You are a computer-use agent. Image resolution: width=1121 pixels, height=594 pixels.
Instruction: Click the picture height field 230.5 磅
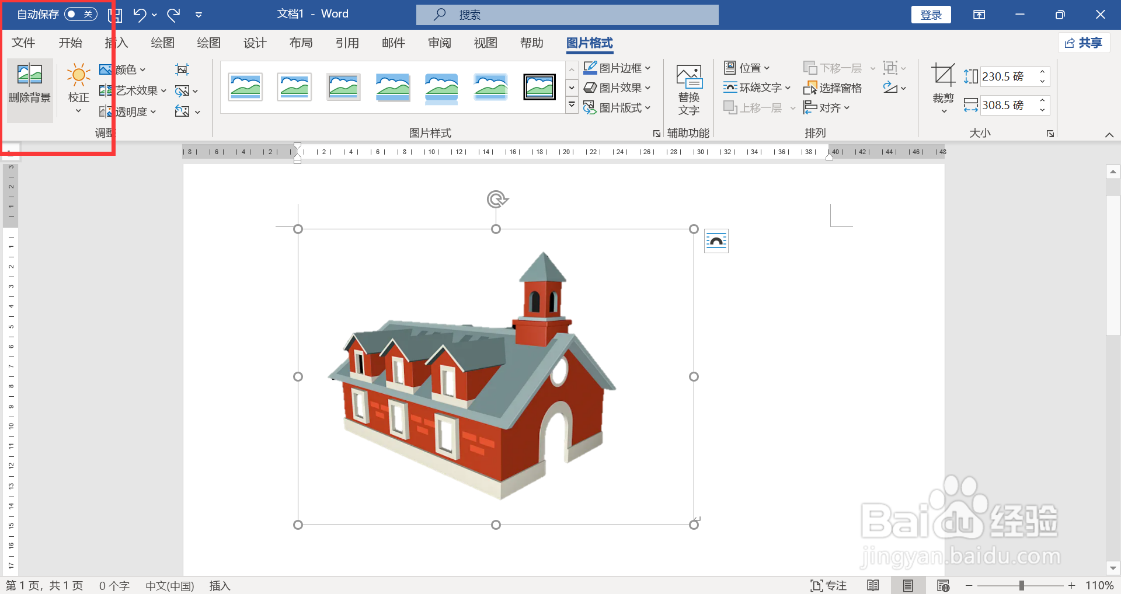1008,76
